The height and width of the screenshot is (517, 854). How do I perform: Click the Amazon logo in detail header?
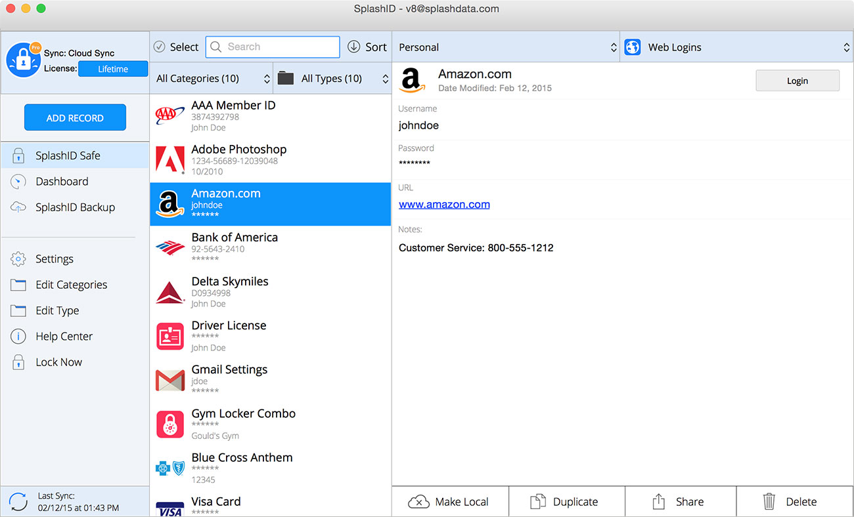413,80
